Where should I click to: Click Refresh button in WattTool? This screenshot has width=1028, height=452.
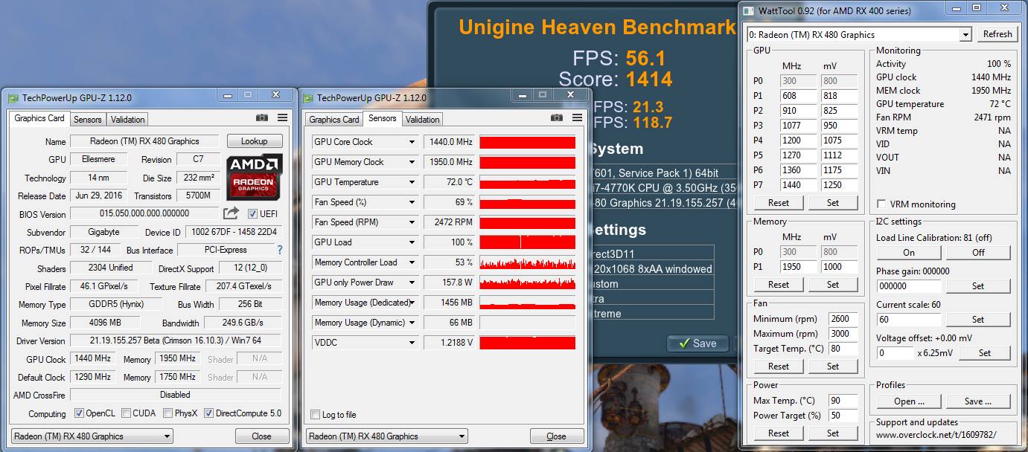click(997, 34)
